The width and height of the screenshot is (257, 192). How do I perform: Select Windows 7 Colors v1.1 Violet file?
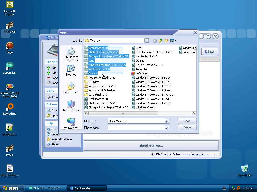pyautogui.click(x=151, y=103)
